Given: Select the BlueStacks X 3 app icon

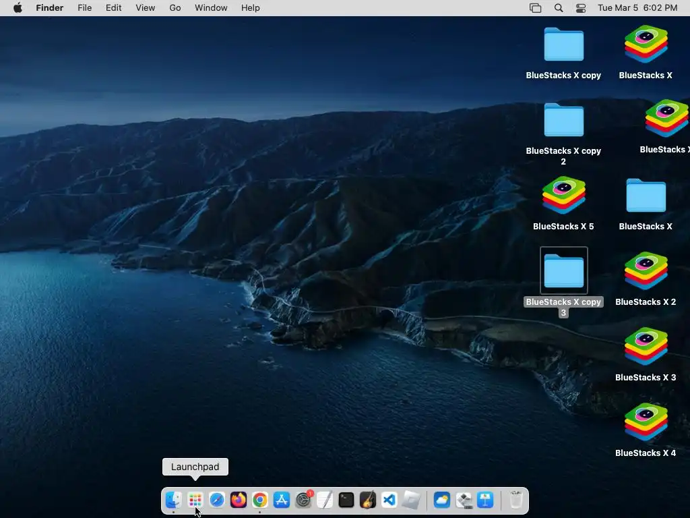Looking at the screenshot, I should (x=646, y=346).
